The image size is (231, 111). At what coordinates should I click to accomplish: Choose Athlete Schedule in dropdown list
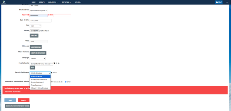pyautogui.click(x=40, y=76)
